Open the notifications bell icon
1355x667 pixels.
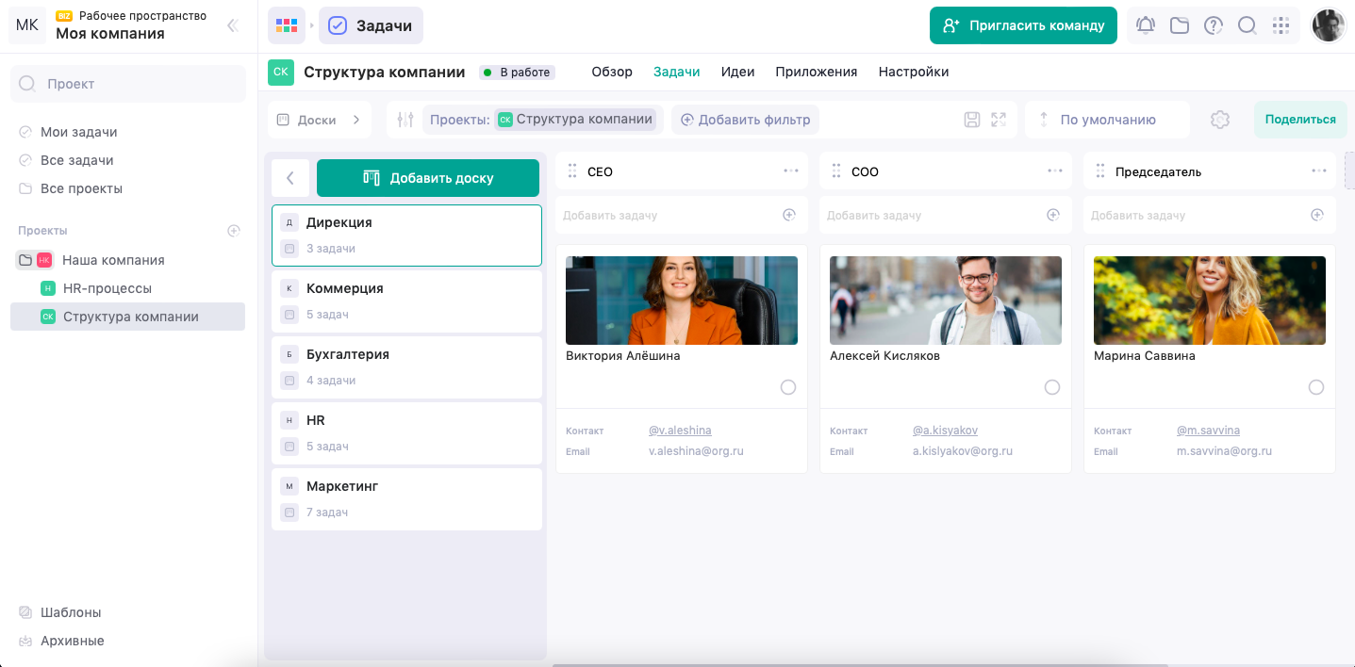click(1146, 25)
